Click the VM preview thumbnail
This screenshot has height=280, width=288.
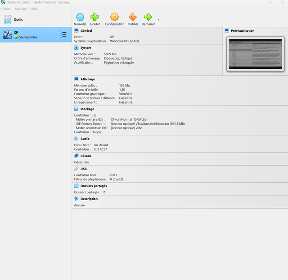(256, 54)
